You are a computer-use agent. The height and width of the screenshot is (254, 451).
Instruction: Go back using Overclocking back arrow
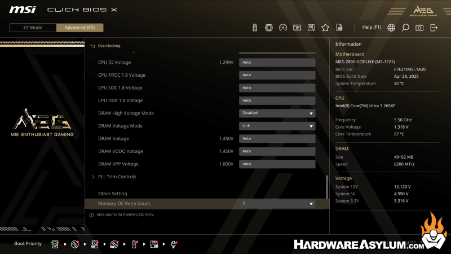[92, 46]
